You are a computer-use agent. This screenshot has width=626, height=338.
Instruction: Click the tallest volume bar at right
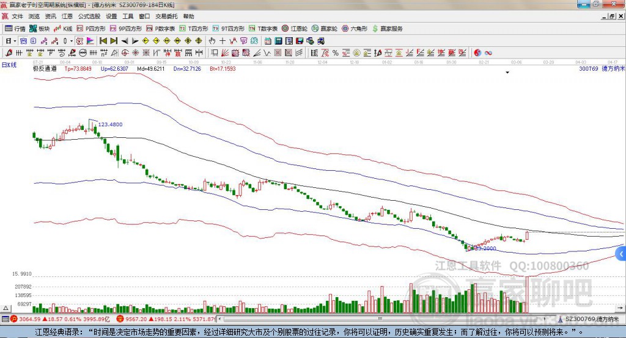point(527,295)
